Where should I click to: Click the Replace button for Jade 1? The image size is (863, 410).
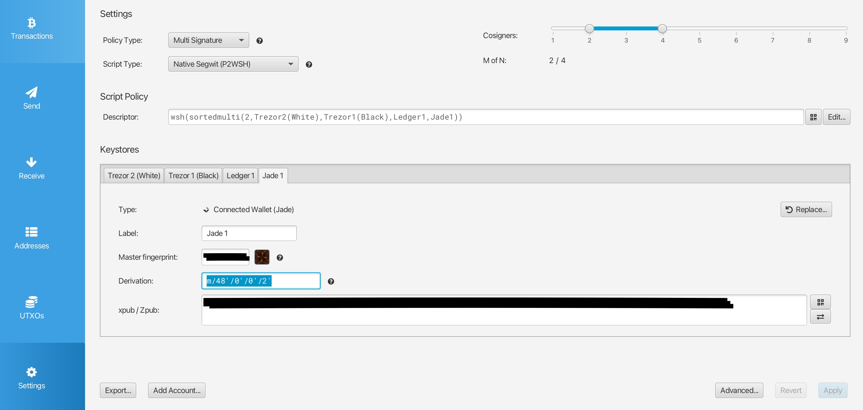coord(806,209)
